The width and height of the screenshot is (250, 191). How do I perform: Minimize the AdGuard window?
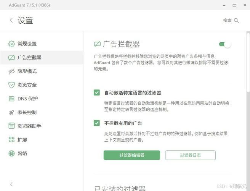(x=224, y=5)
